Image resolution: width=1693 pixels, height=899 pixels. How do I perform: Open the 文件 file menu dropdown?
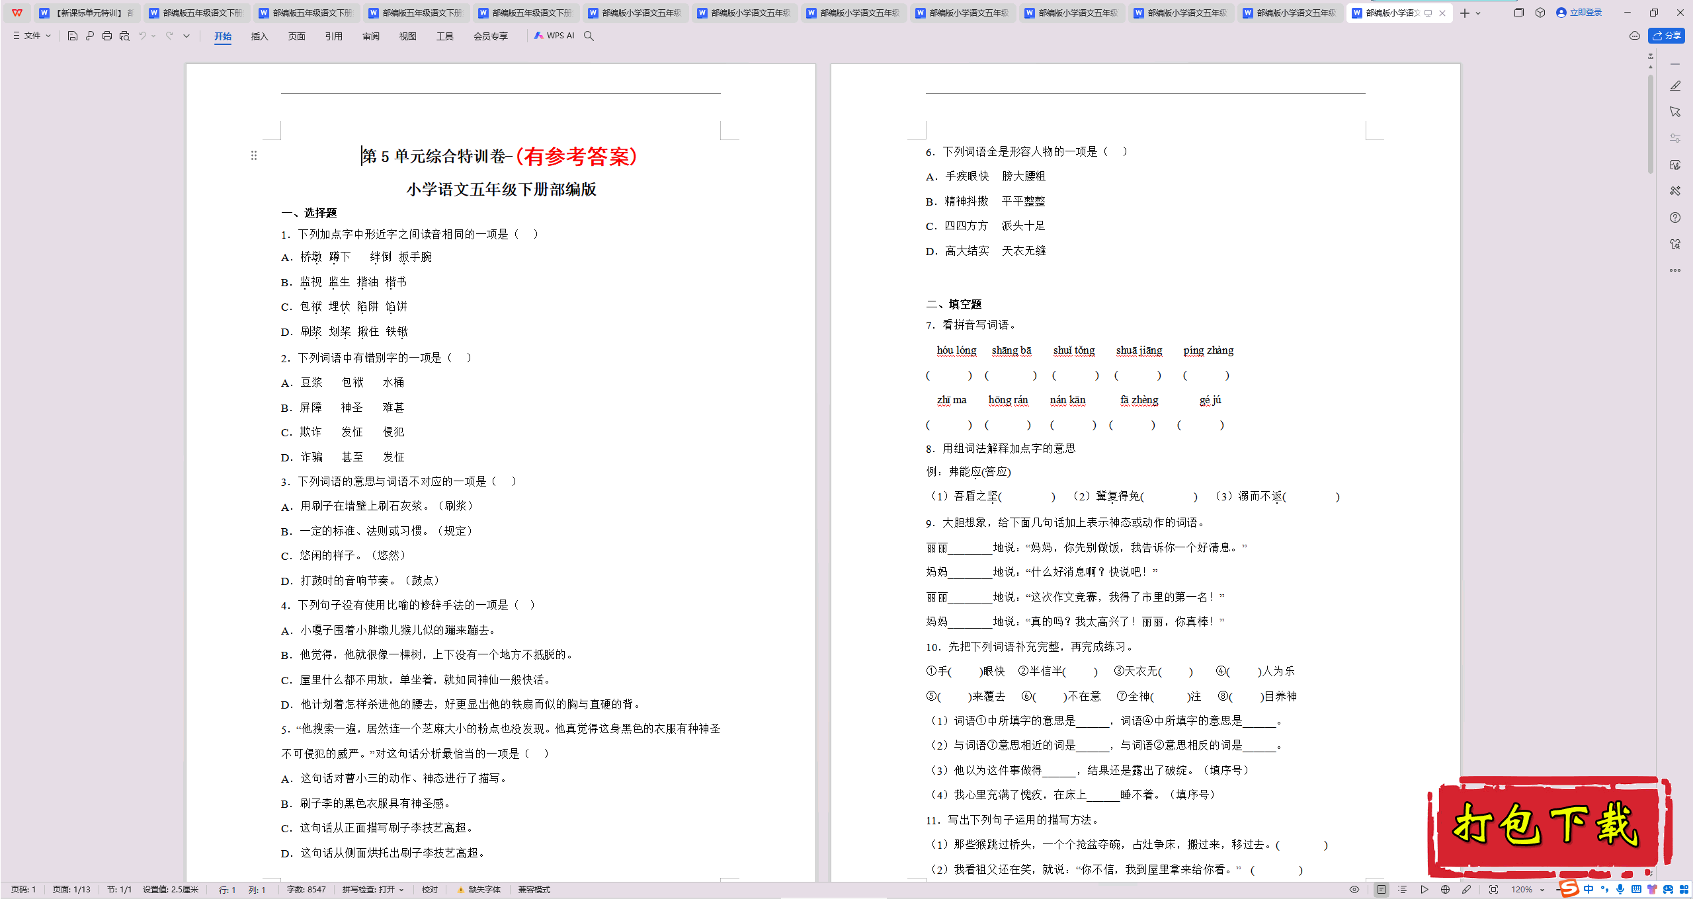click(32, 36)
